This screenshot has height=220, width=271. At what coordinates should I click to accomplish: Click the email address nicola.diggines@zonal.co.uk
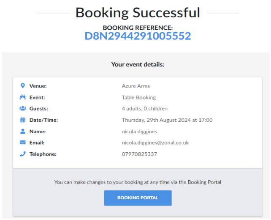155,143
